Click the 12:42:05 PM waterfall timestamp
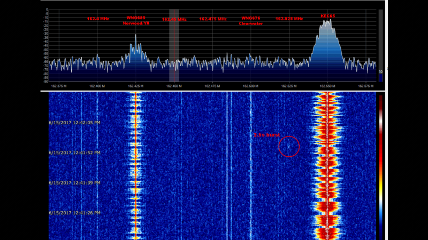The height and width of the screenshot is (240, 428). pyautogui.click(x=74, y=122)
